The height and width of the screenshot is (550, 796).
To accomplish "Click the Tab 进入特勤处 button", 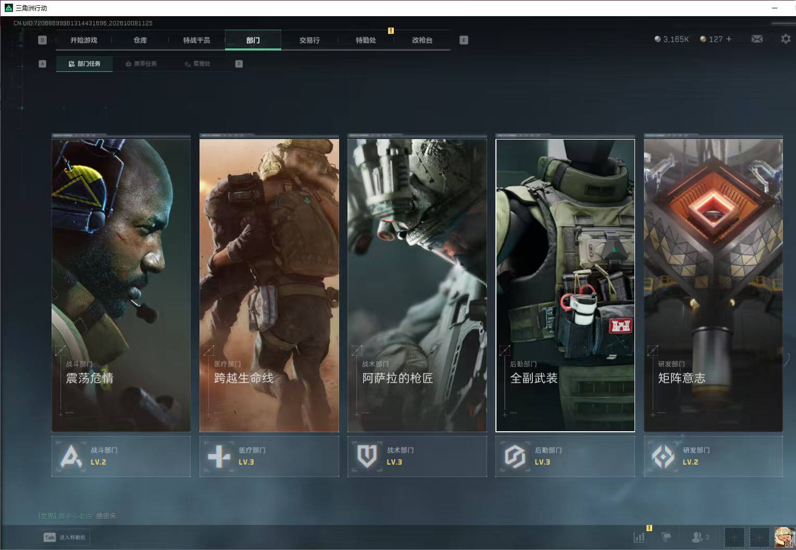I will 65,537.
